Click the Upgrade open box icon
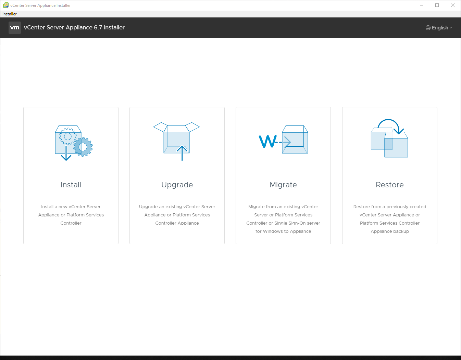 (x=177, y=141)
